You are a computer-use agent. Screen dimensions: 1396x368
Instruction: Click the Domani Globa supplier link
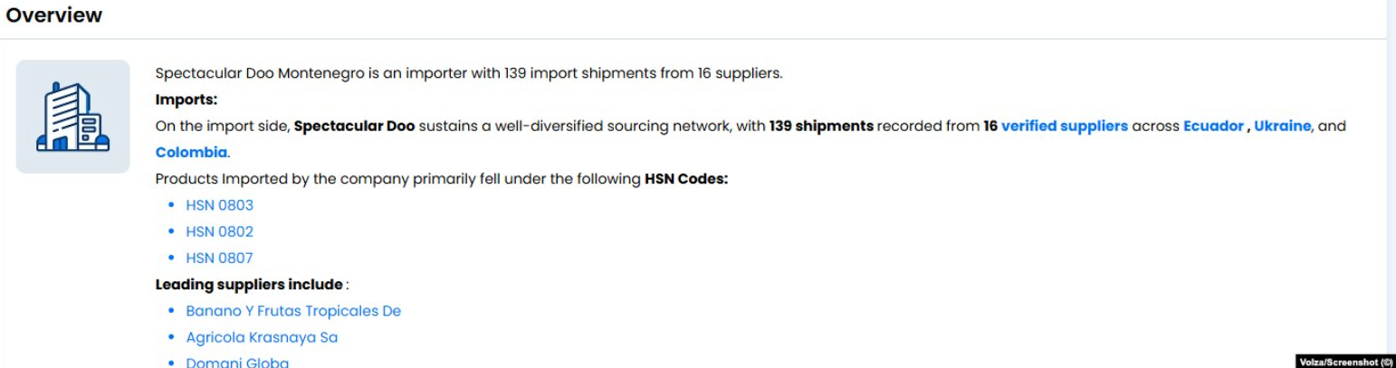(x=237, y=363)
